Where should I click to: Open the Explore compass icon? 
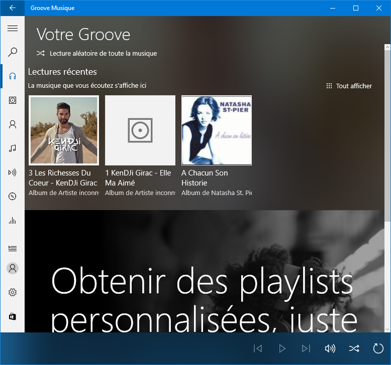pyautogui.click(x=13, y=197)
